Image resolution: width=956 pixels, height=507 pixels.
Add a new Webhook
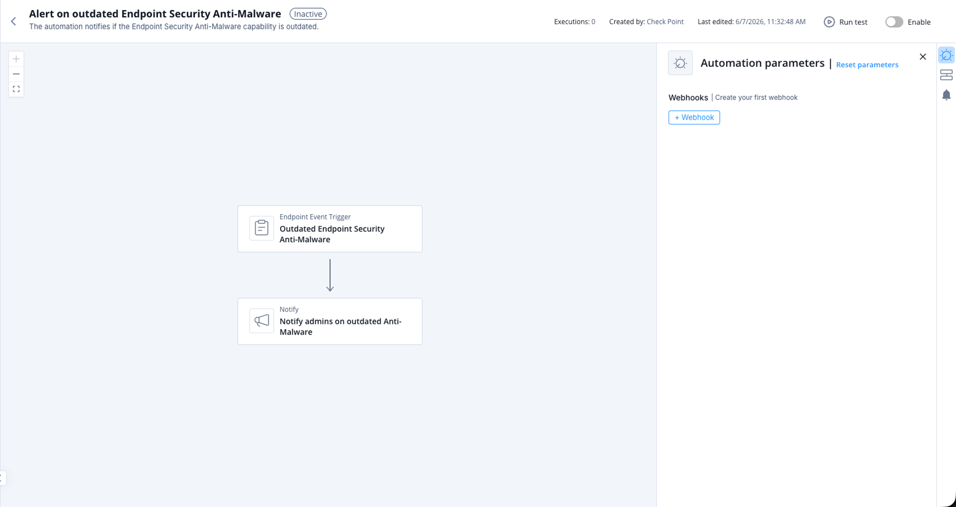[694, 117]
